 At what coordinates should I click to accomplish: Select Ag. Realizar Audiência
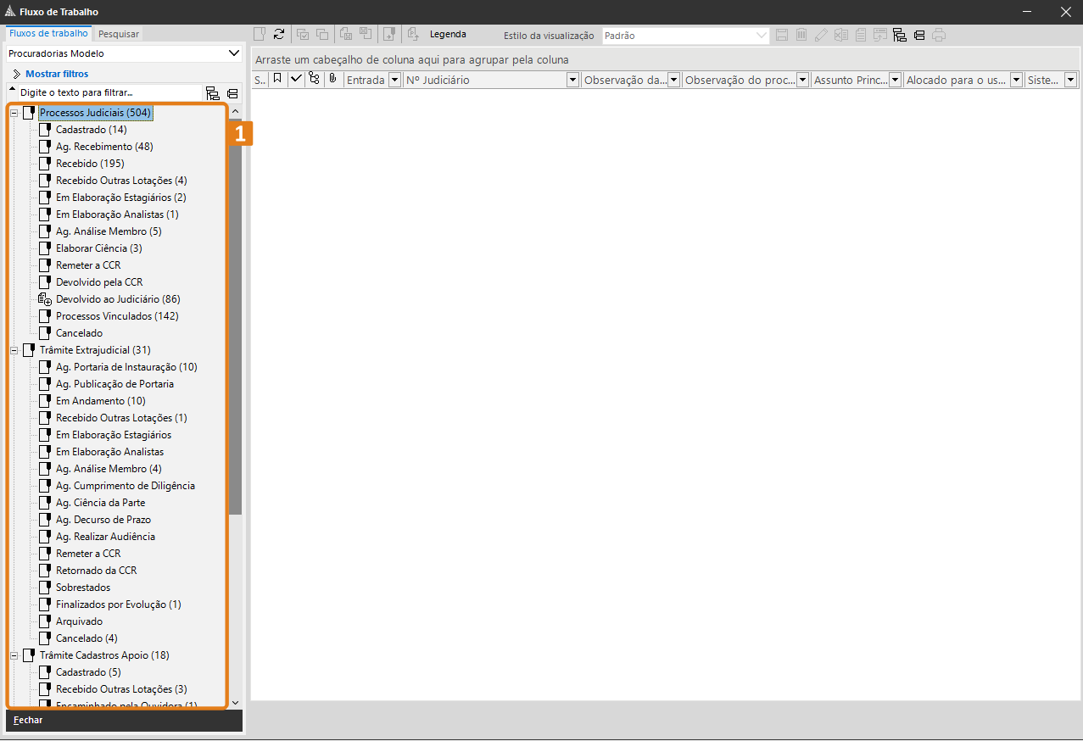[x=105, y=537]
